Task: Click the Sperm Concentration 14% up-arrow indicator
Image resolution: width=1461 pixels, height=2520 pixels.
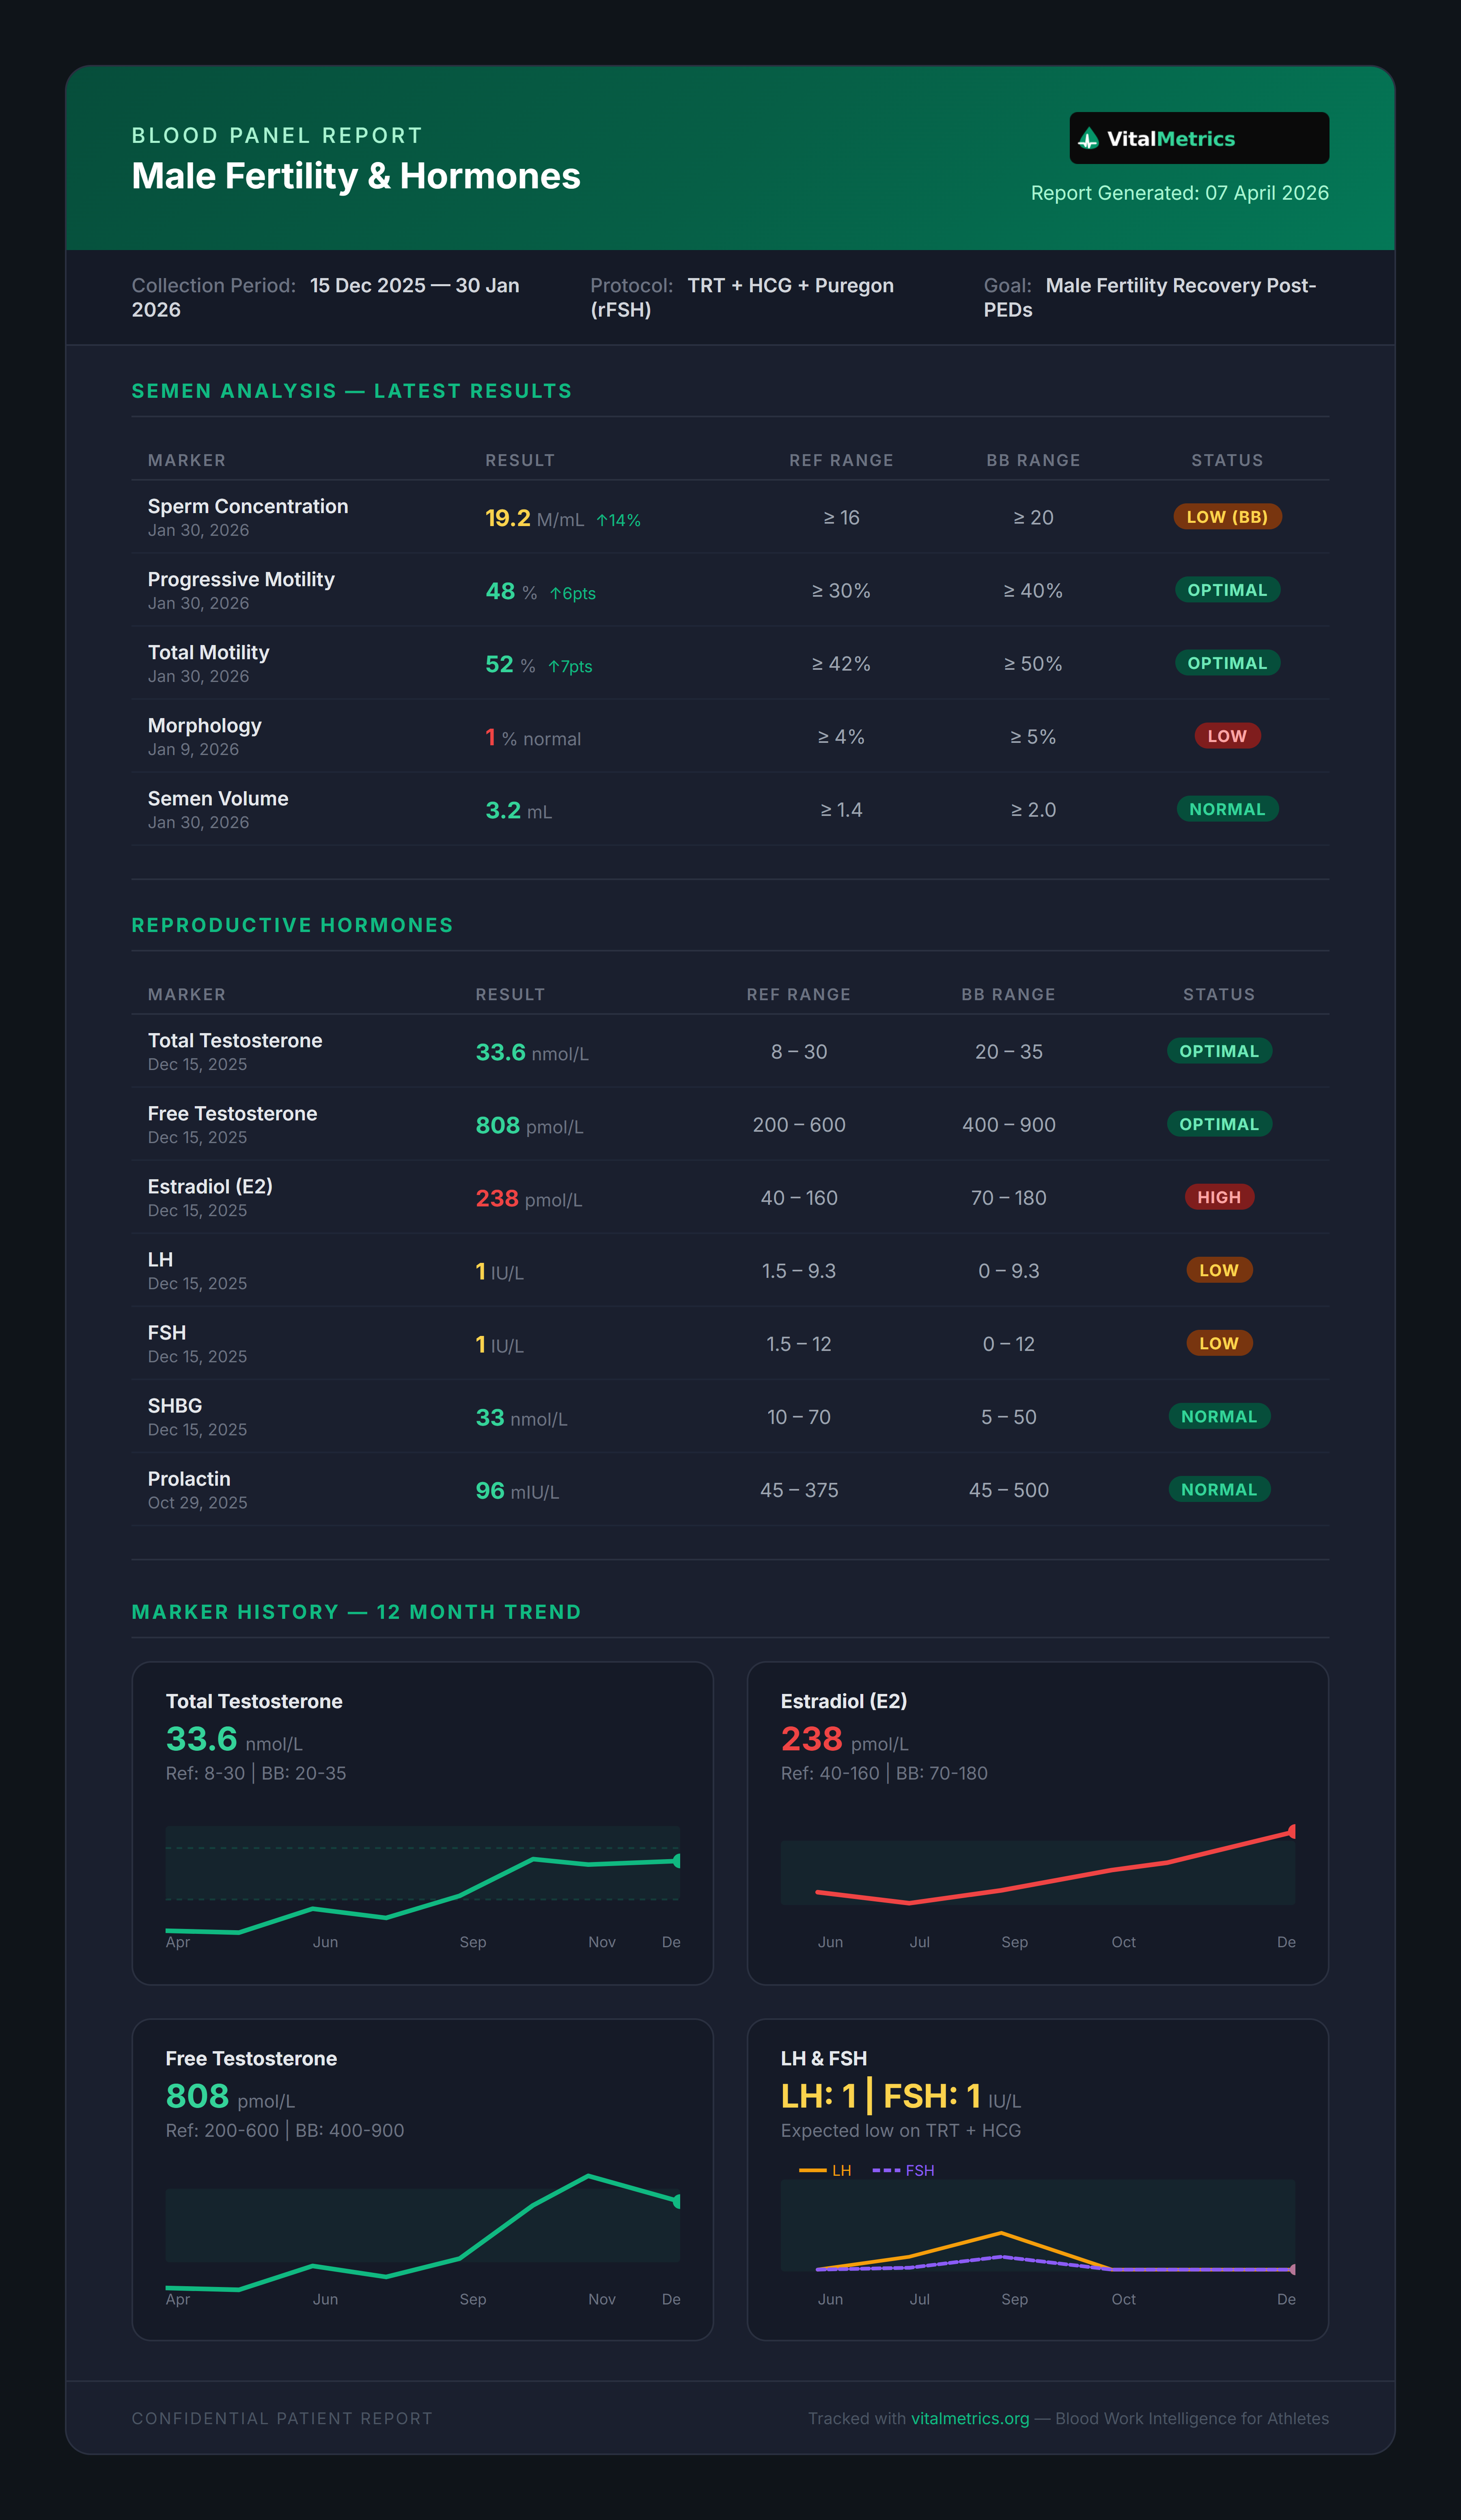Action: point(618,520)
